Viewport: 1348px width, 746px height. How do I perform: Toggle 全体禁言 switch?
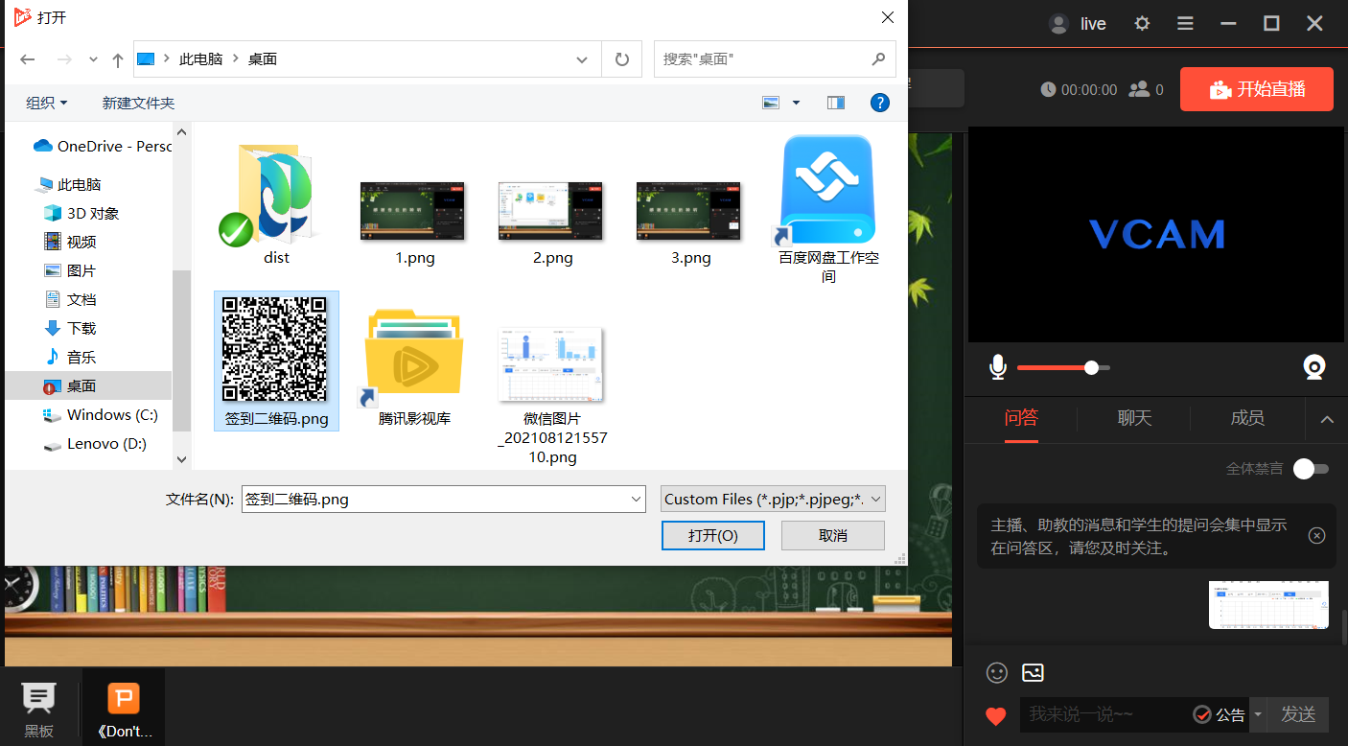click(1311, 469)
